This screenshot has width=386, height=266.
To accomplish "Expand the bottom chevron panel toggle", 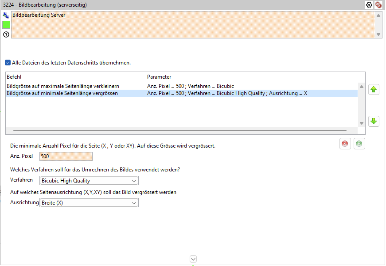I will click(193, 259).
